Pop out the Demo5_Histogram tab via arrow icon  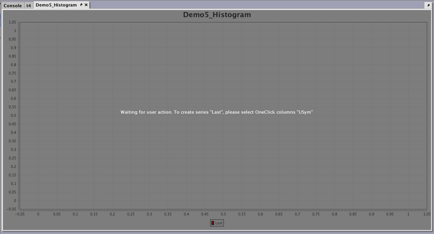[x=81, y=5]
